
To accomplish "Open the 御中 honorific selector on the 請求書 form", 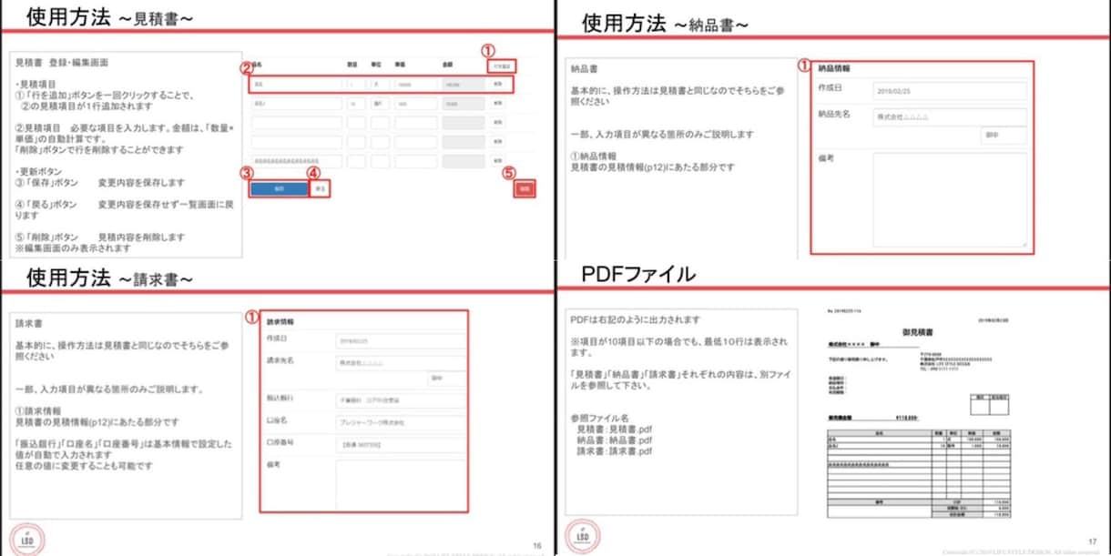I will pyautogui.click(x=447, y=379).
